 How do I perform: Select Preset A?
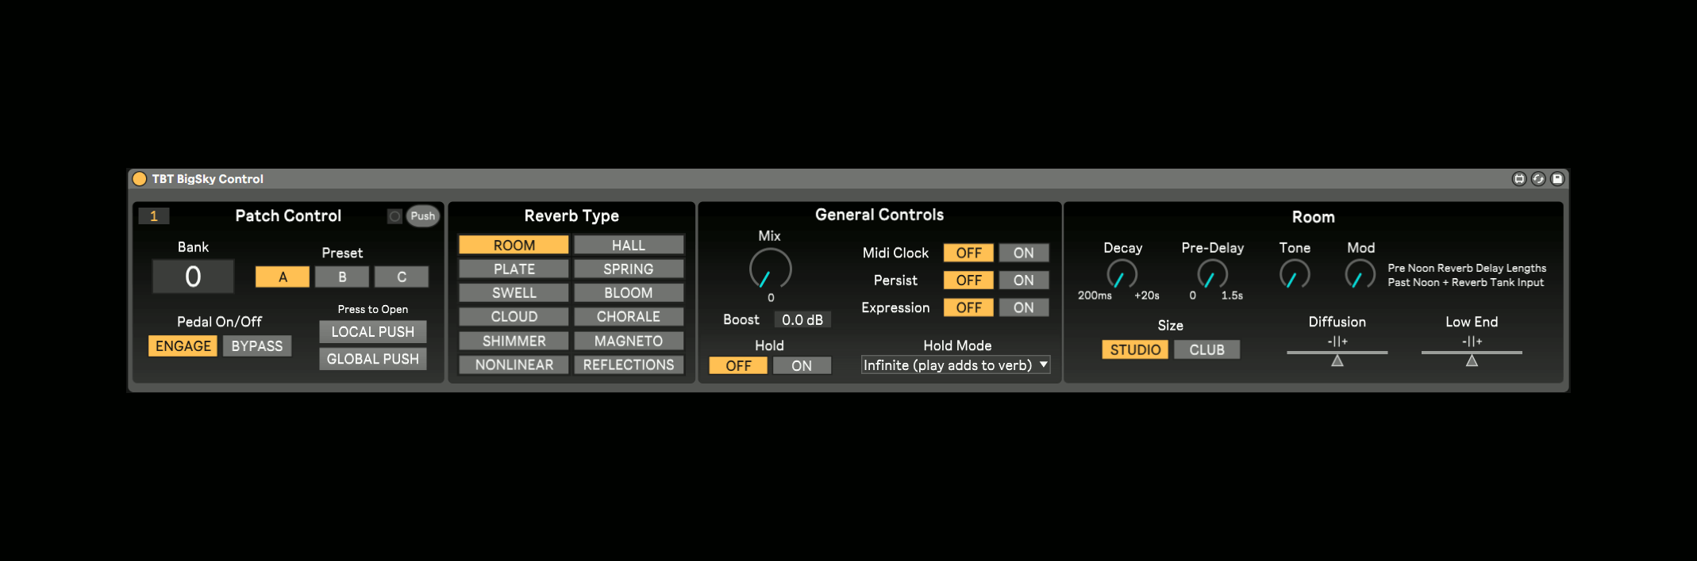tap(283, 277)
